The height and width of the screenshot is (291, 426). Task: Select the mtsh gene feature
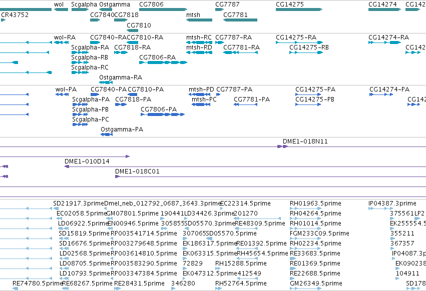pyautogui.click(x=199, y=20)
